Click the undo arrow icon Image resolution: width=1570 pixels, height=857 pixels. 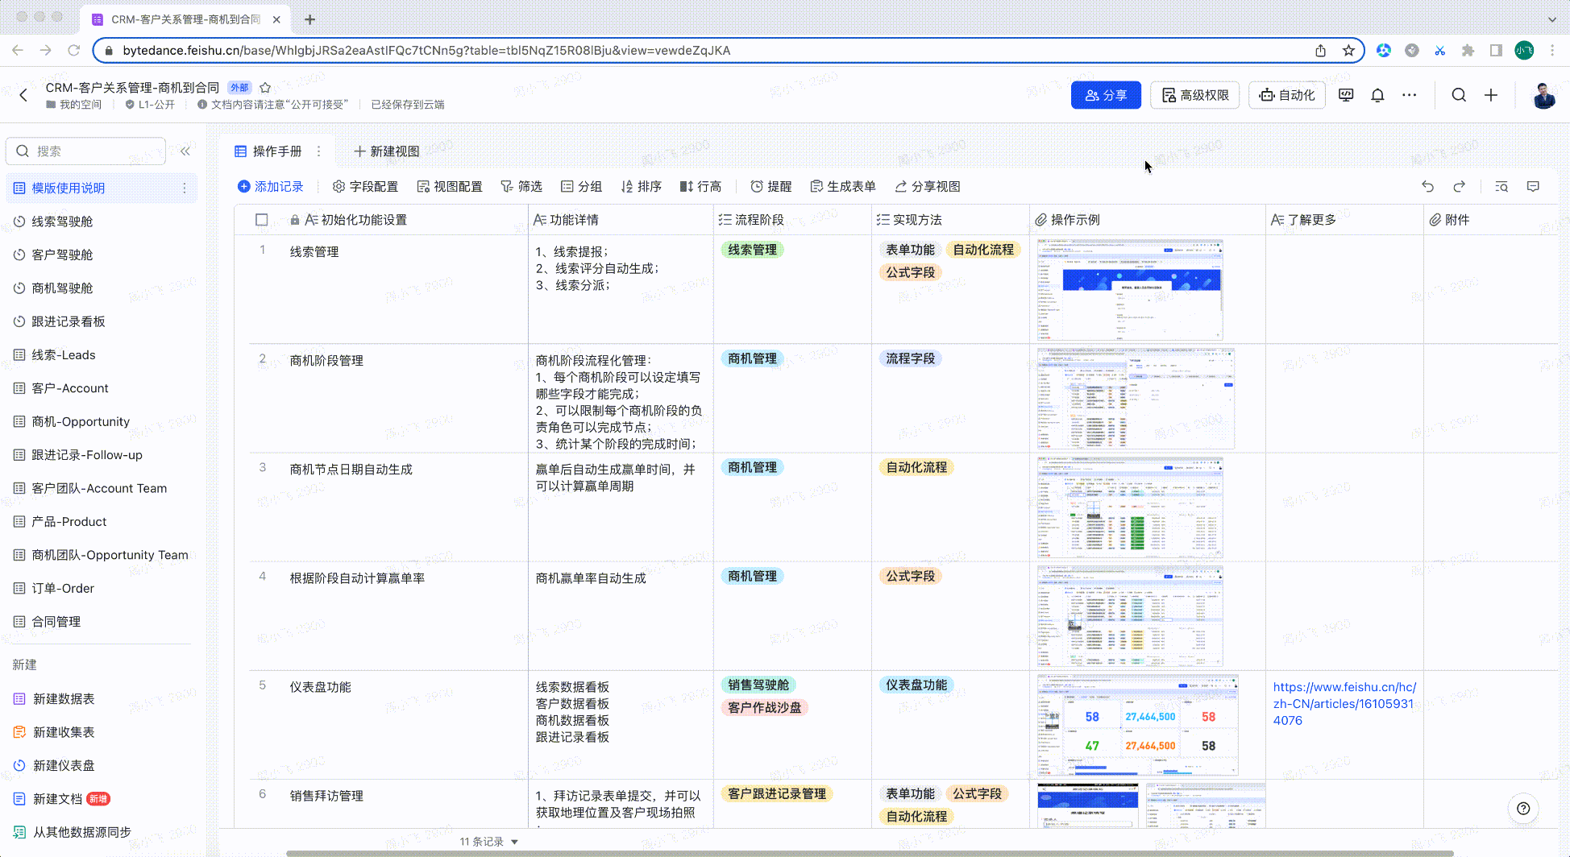click(x=1427, y=186)
